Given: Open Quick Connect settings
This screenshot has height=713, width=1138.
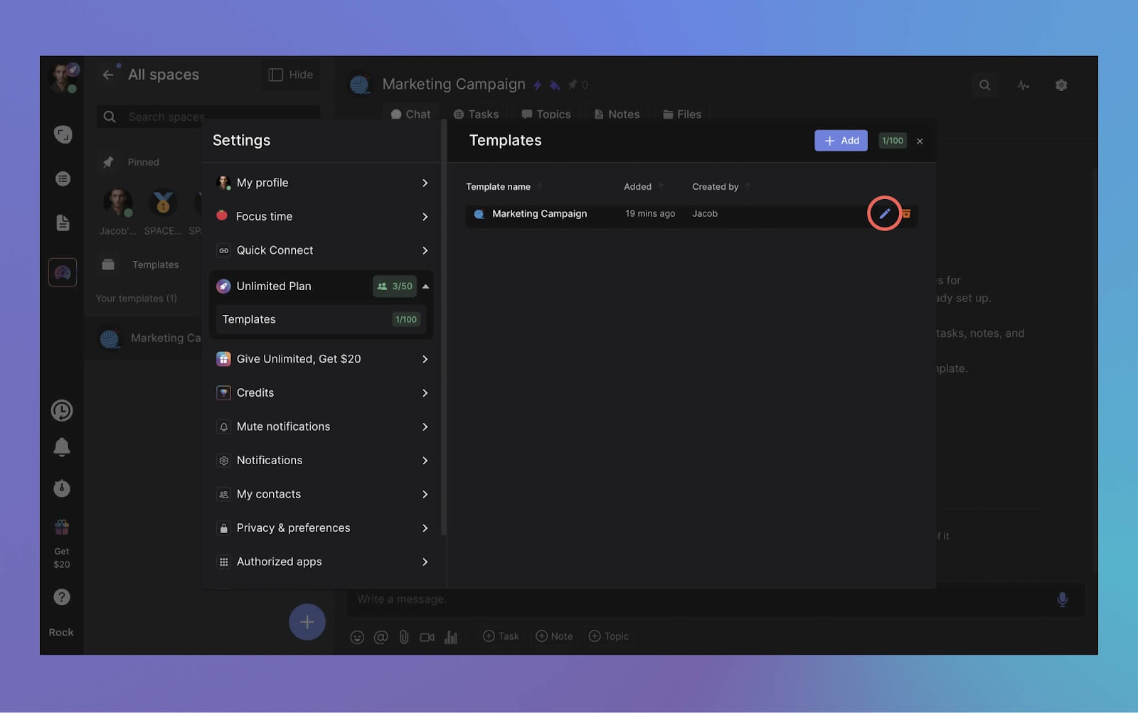Looking at the screenshot, I should pos(321,250).
